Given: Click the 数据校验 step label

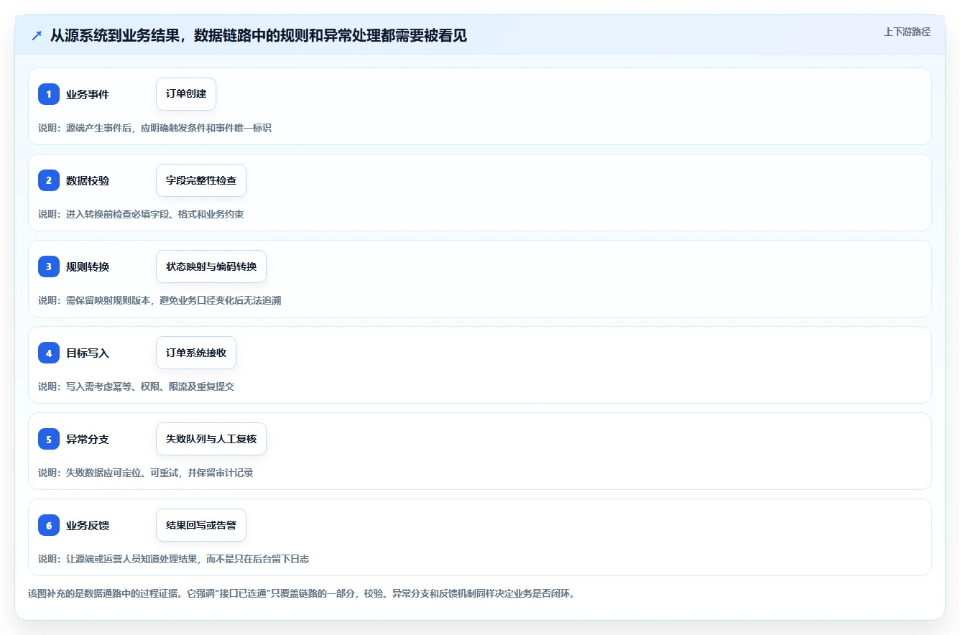Looking at the screenshot, I should tap(88, 180).
